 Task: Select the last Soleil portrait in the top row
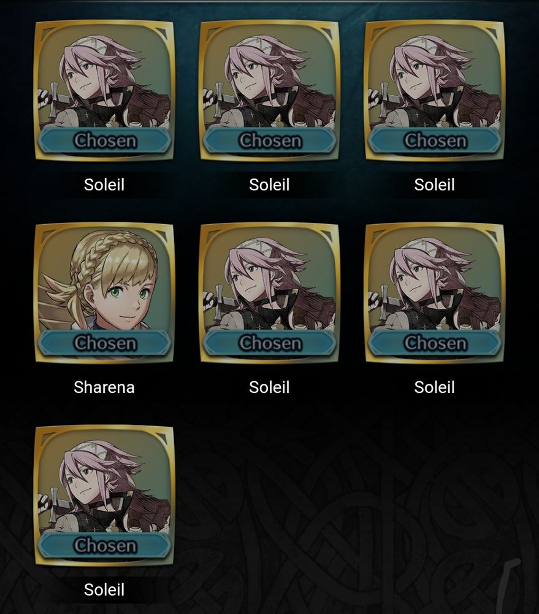[x=435, y=91]
